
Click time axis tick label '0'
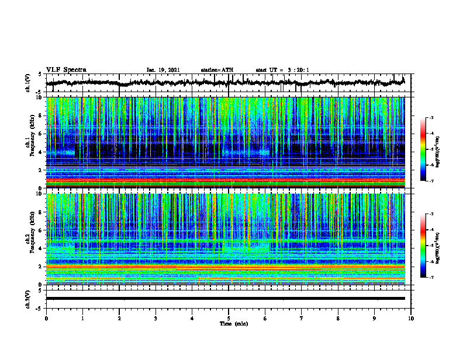[46, 318]
